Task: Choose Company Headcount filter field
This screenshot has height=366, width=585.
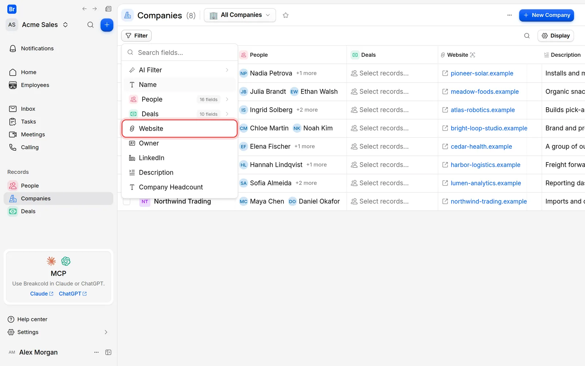Action: click(180, 187)
